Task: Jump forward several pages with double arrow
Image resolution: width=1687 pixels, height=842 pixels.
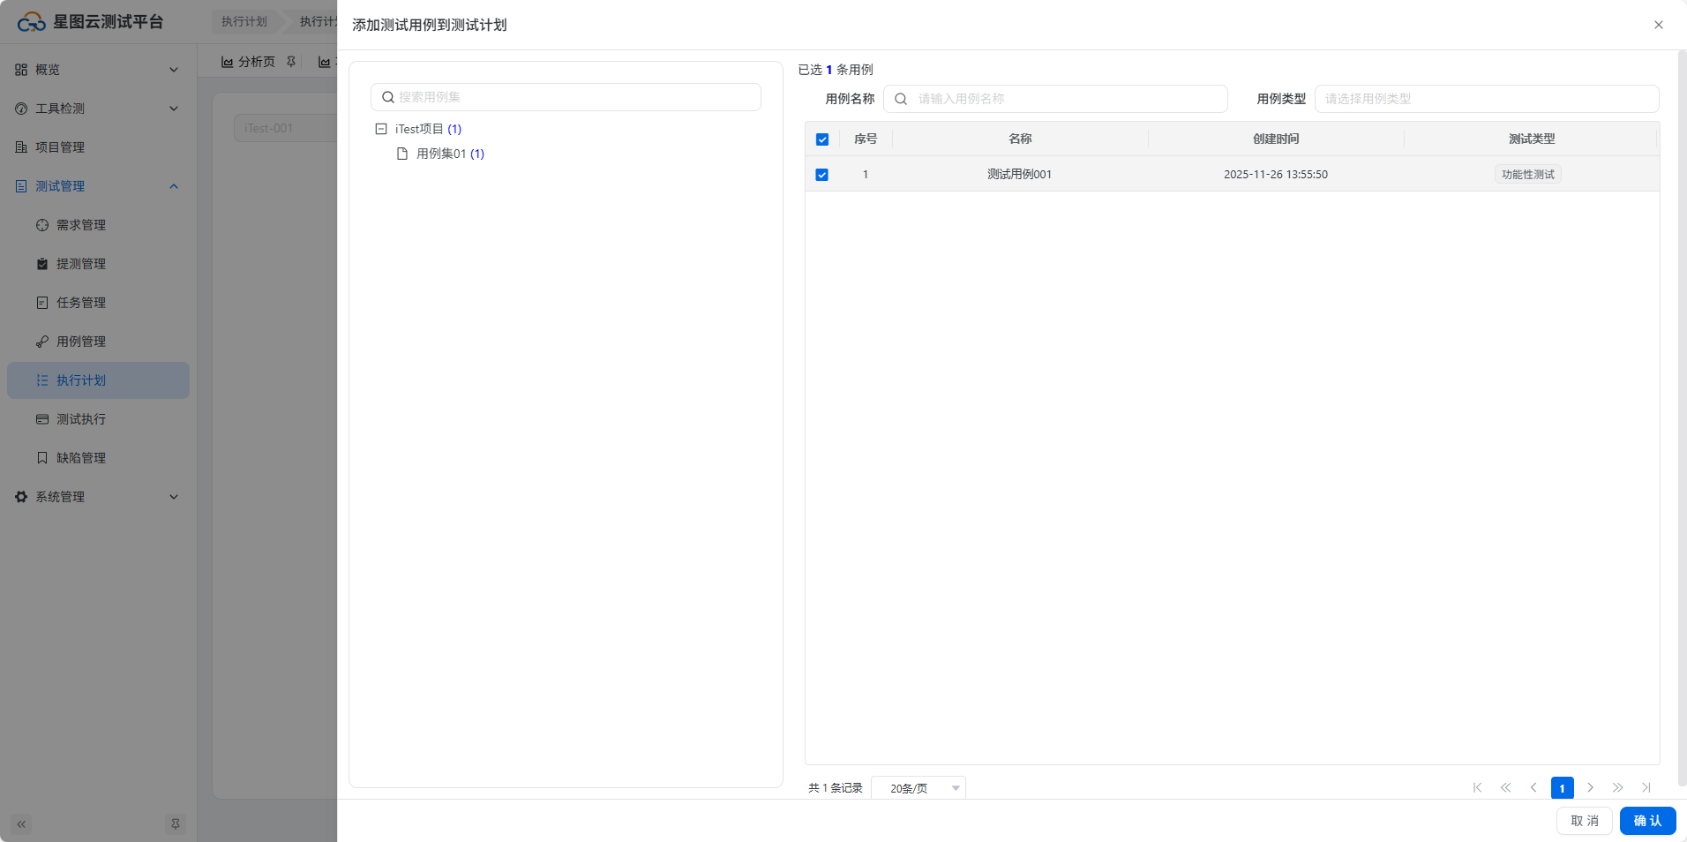Action: (1618, 787)
